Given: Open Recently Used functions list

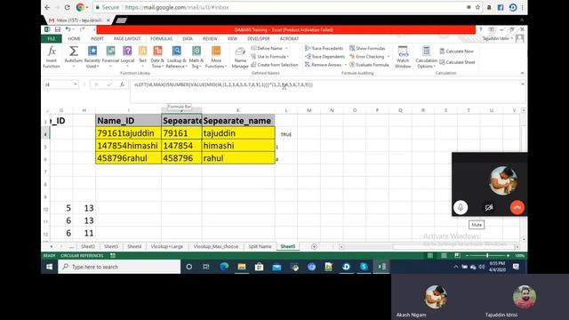Looking at the screenshot, I should point(92,57).
